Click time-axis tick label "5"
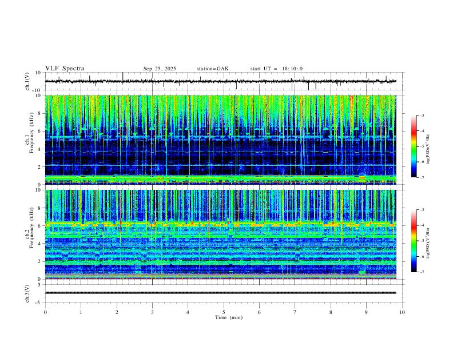The width and height of the screenshot is (453, 350). [224, 312]
